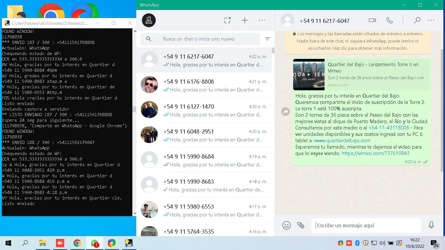
Task: Switch to Edge on the taskbar
Action: coord(112,243)
